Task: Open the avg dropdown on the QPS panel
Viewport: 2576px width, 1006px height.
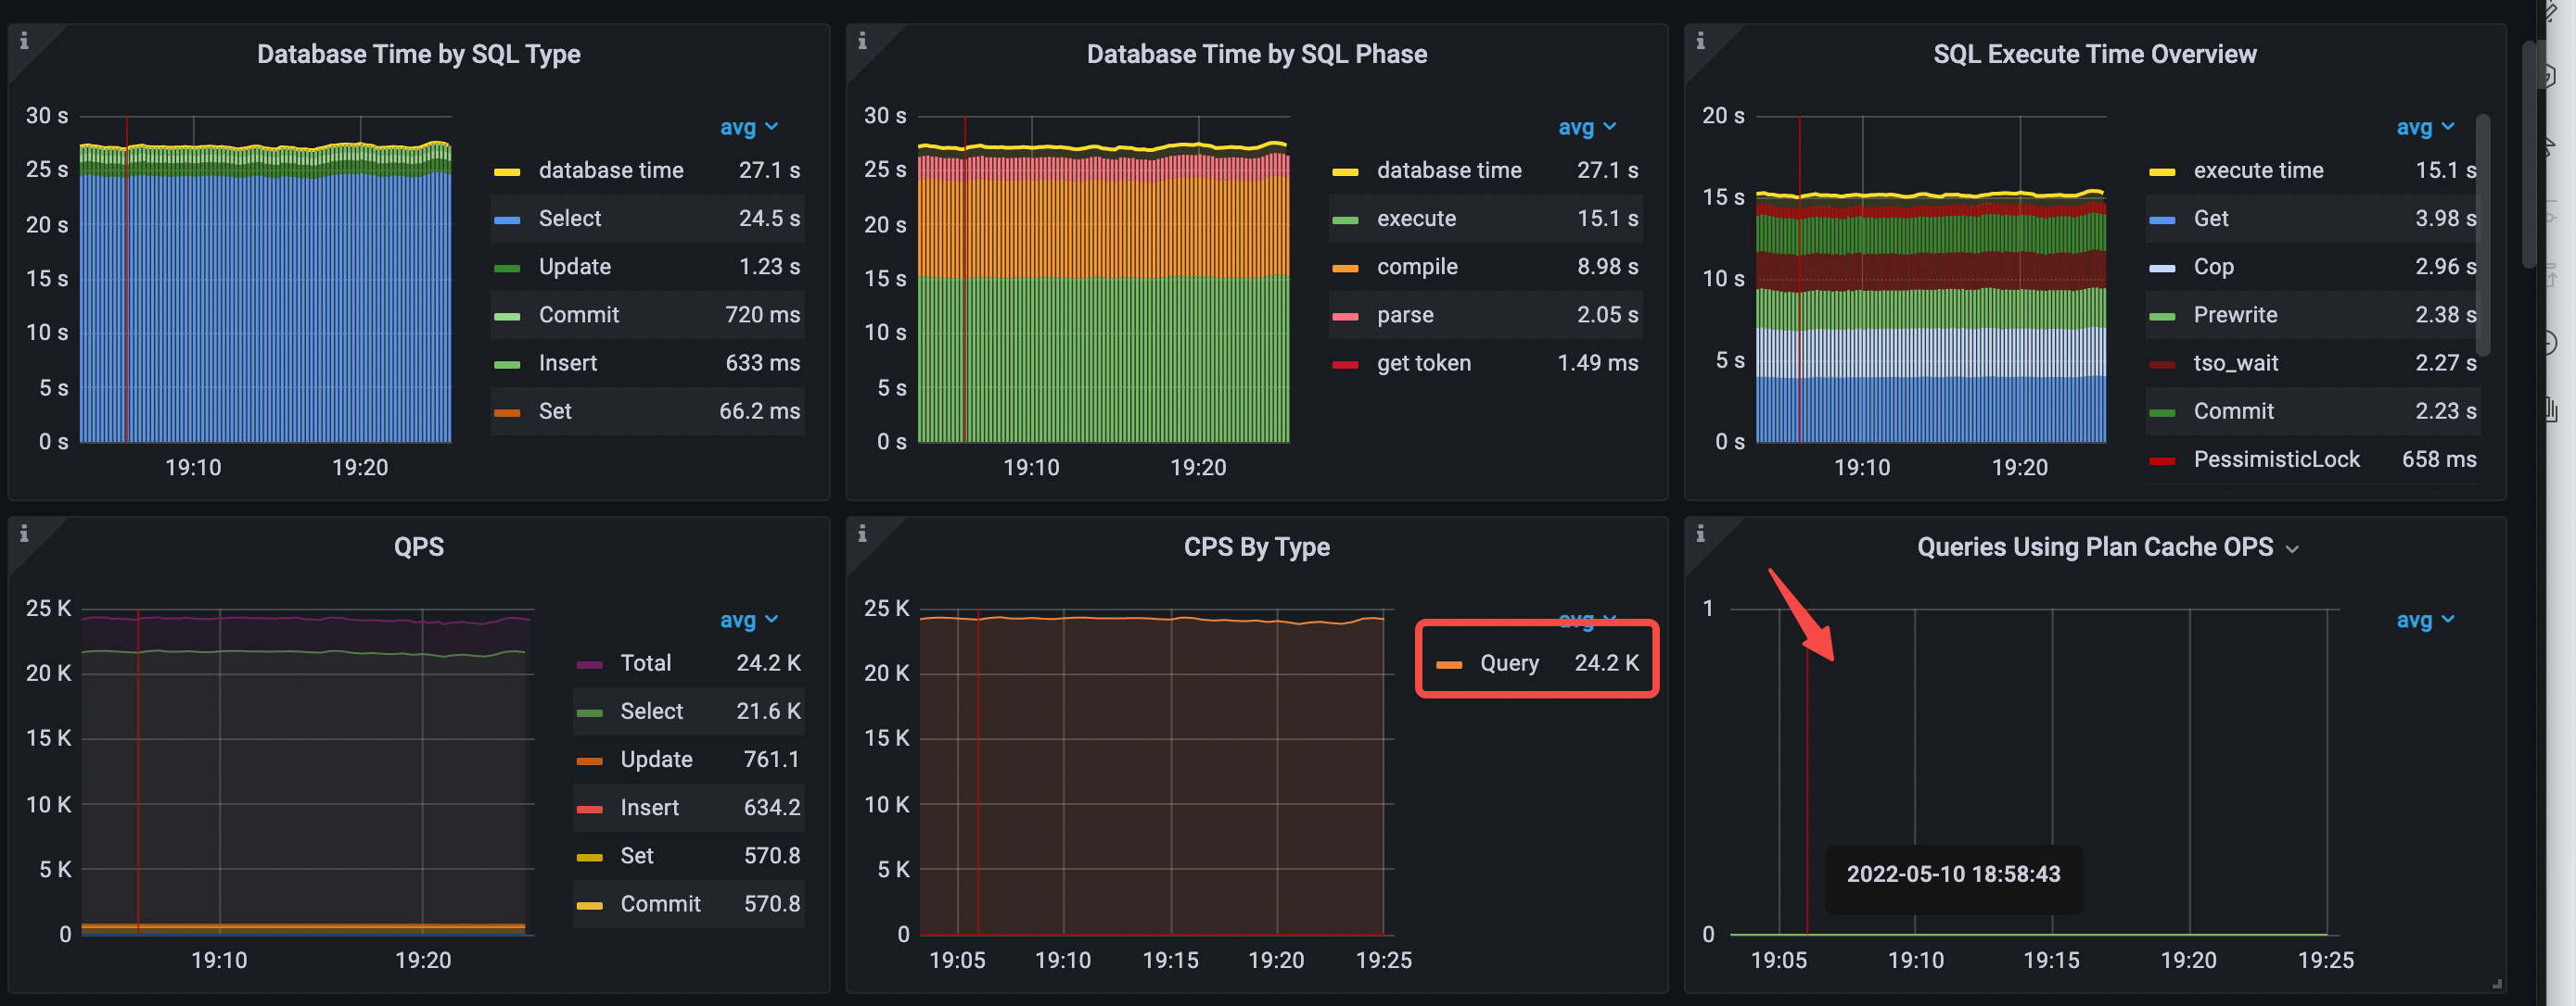Action: 749,620
